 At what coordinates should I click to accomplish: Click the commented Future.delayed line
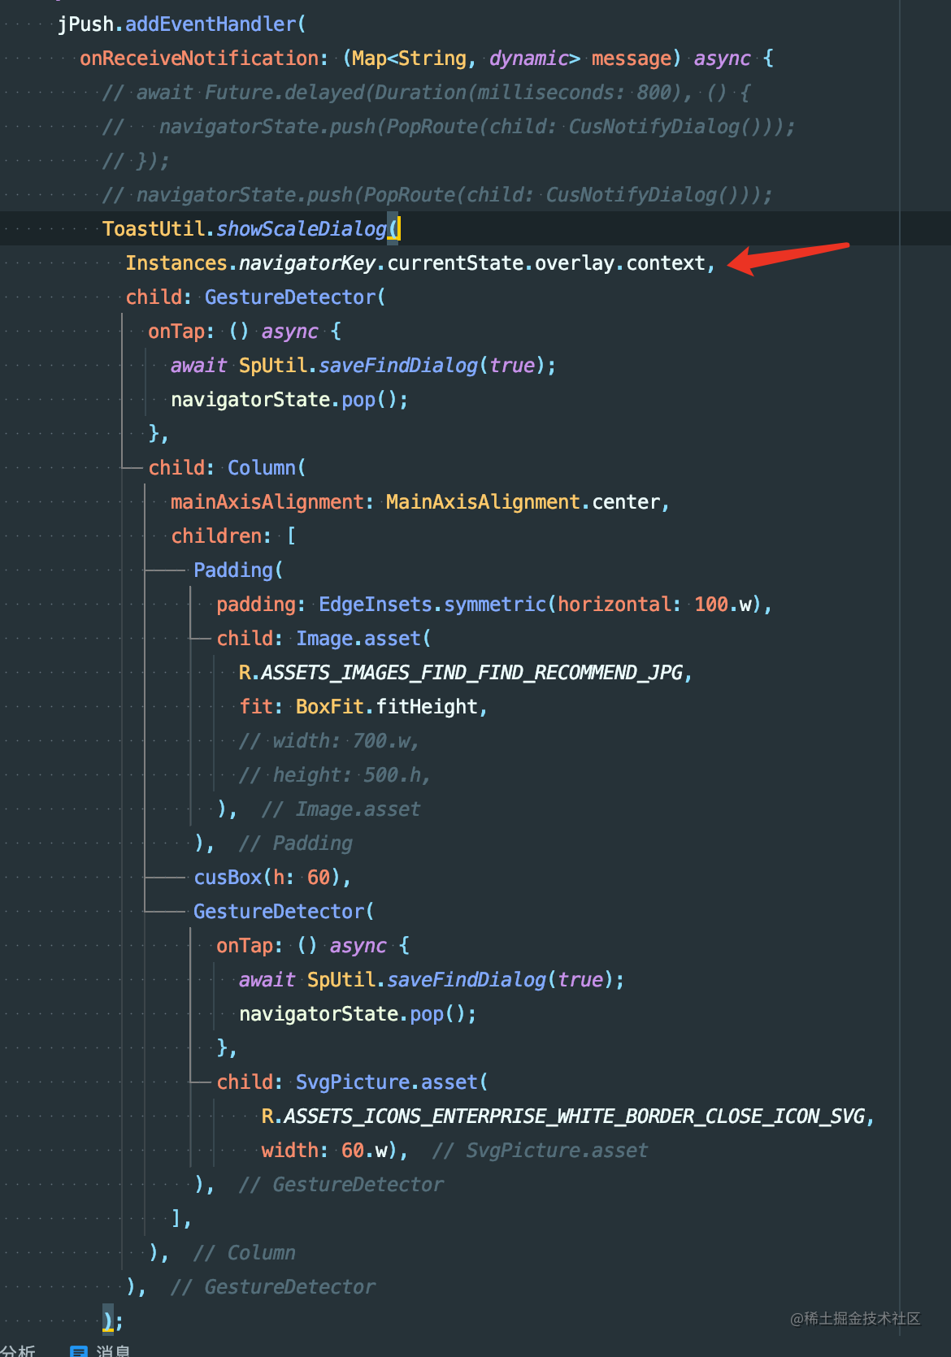426,93
